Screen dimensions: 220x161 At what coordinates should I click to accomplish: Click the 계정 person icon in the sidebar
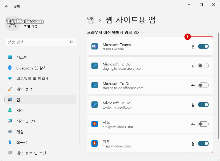(10, 110)
